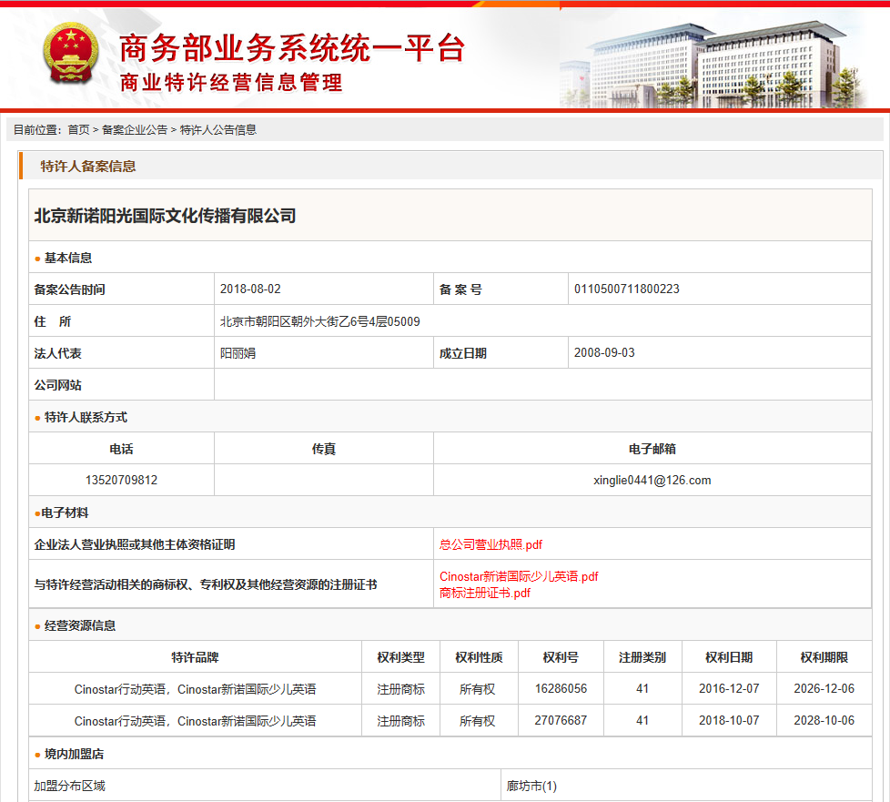Click the 权利期限 column header
The image size is (890, 802).
[x=824, y=657]
